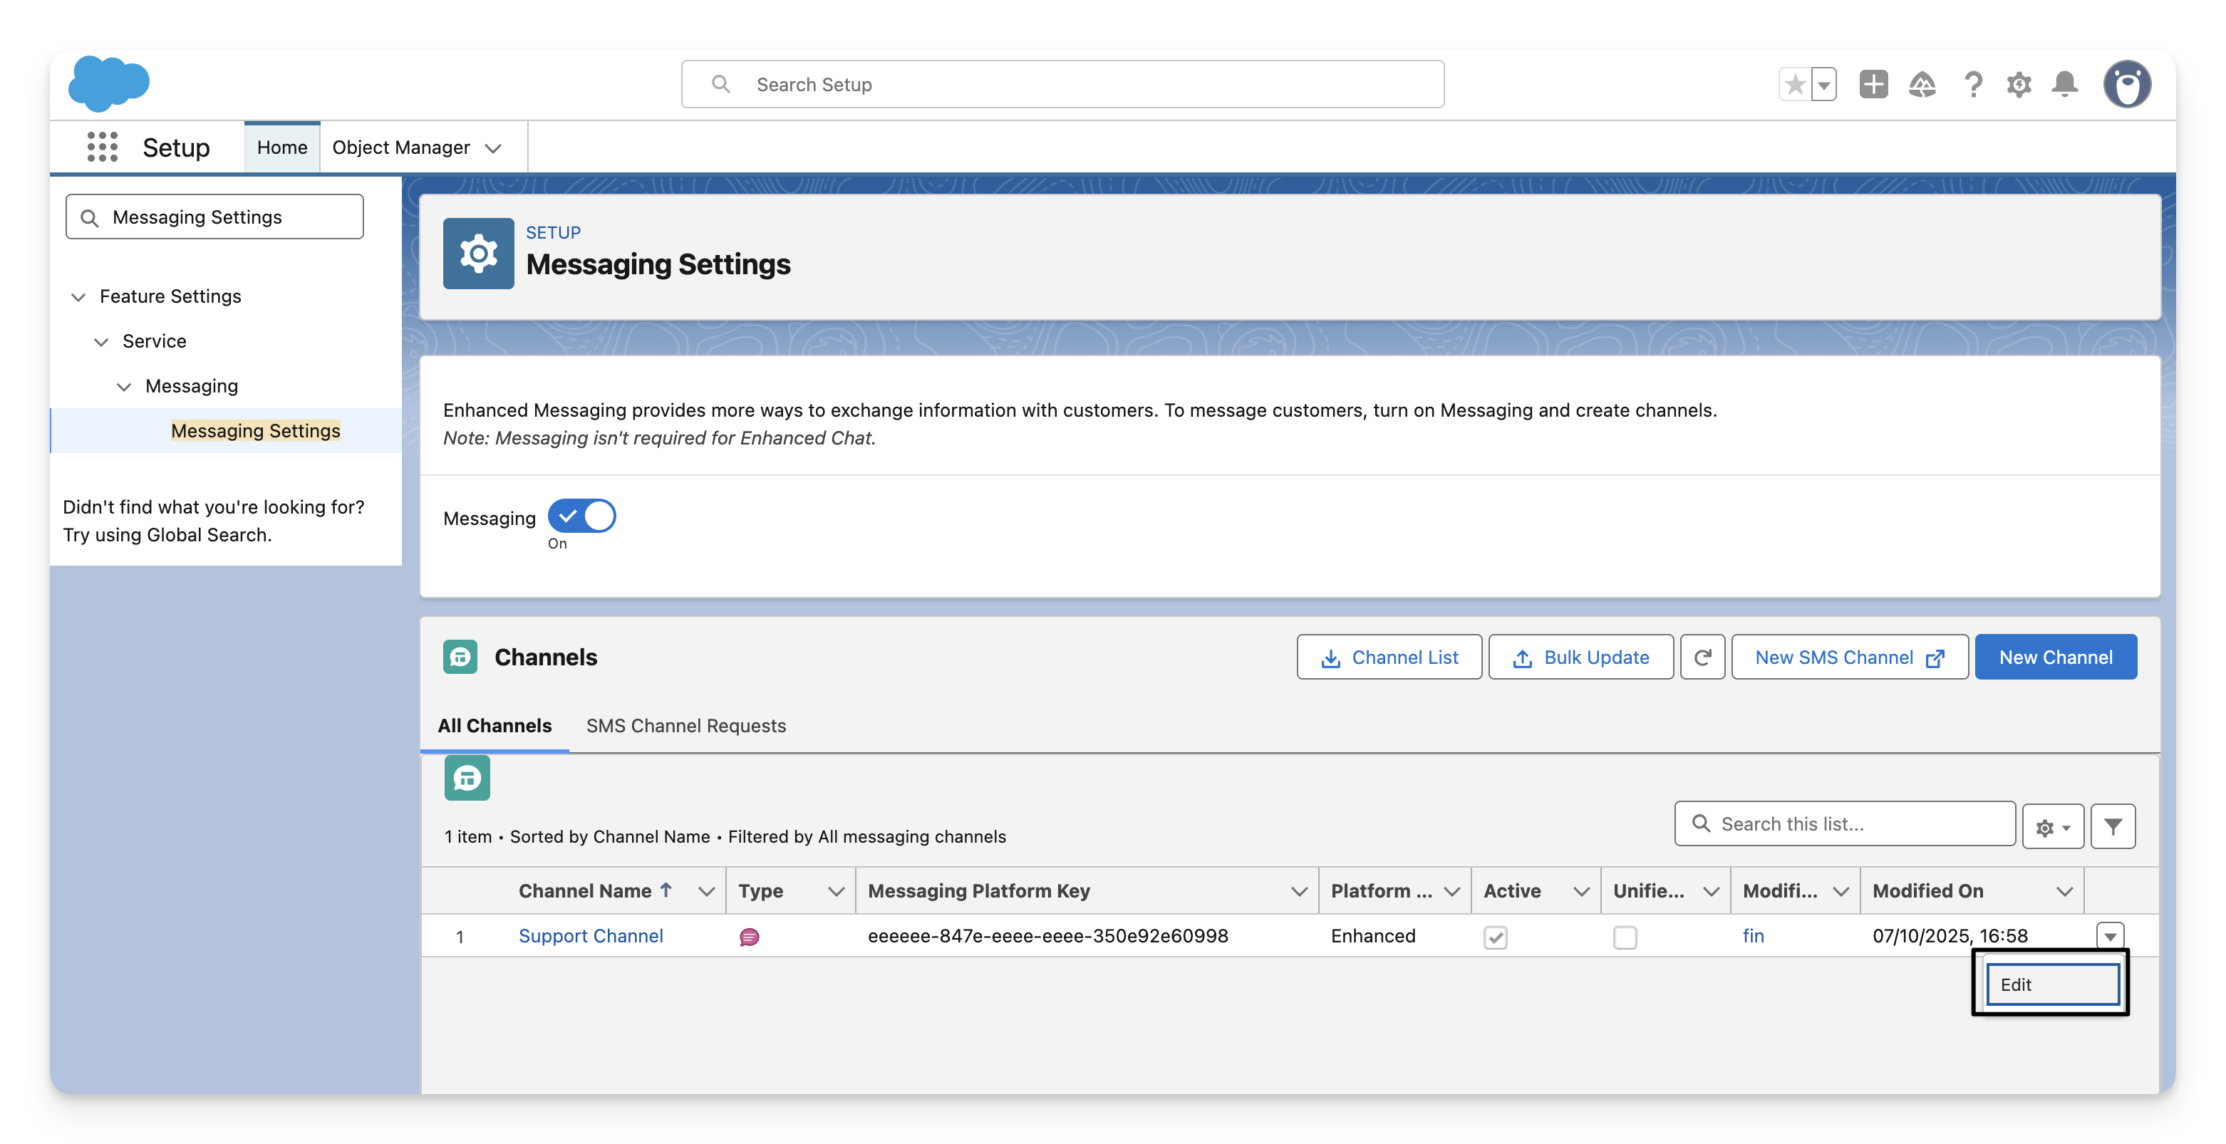
Task: Open the Support Channel link
Action: [x=590, y=936]
